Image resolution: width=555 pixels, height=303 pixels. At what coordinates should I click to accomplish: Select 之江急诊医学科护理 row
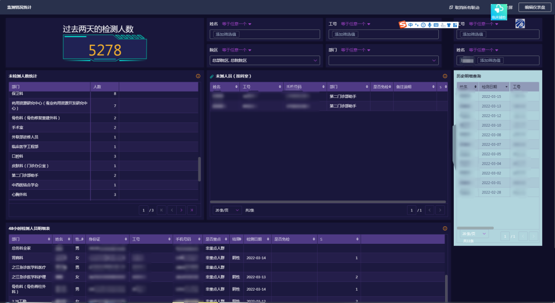[x=227, y=277]
